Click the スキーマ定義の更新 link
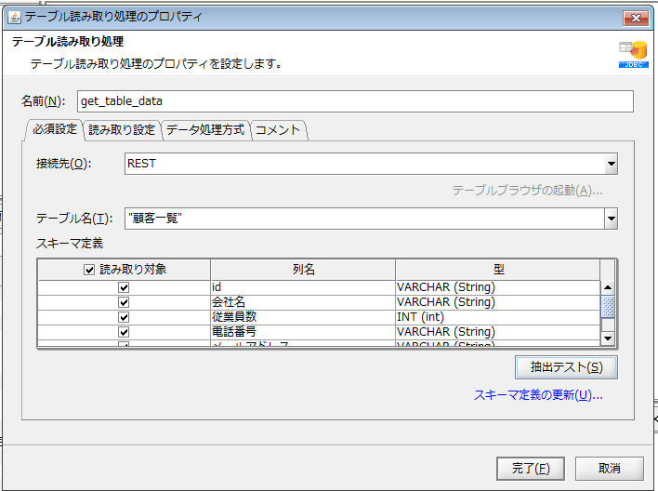658x491 pixels. pos(538,395)
